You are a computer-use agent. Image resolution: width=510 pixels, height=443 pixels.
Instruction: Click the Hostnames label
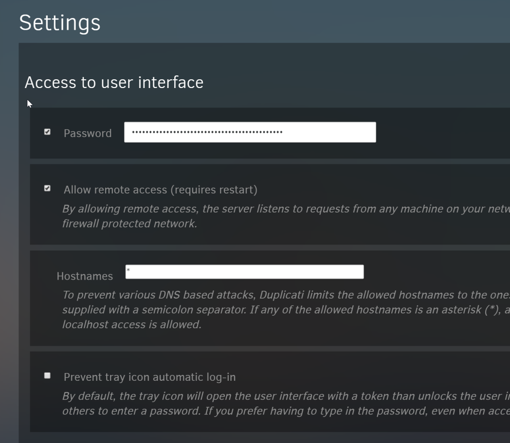point(85,276)
